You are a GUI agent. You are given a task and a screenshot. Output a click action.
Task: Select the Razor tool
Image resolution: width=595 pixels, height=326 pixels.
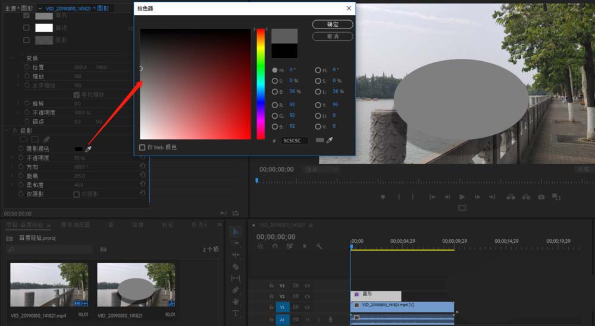coord(236,267)
